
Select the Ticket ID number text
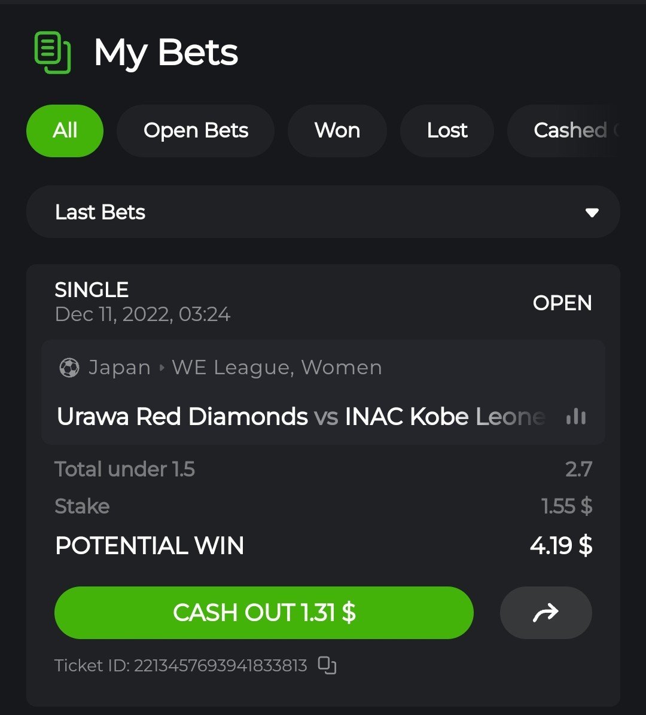pos(220,666)
